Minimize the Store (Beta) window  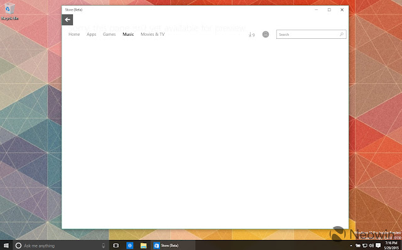[x=317, y=10]
